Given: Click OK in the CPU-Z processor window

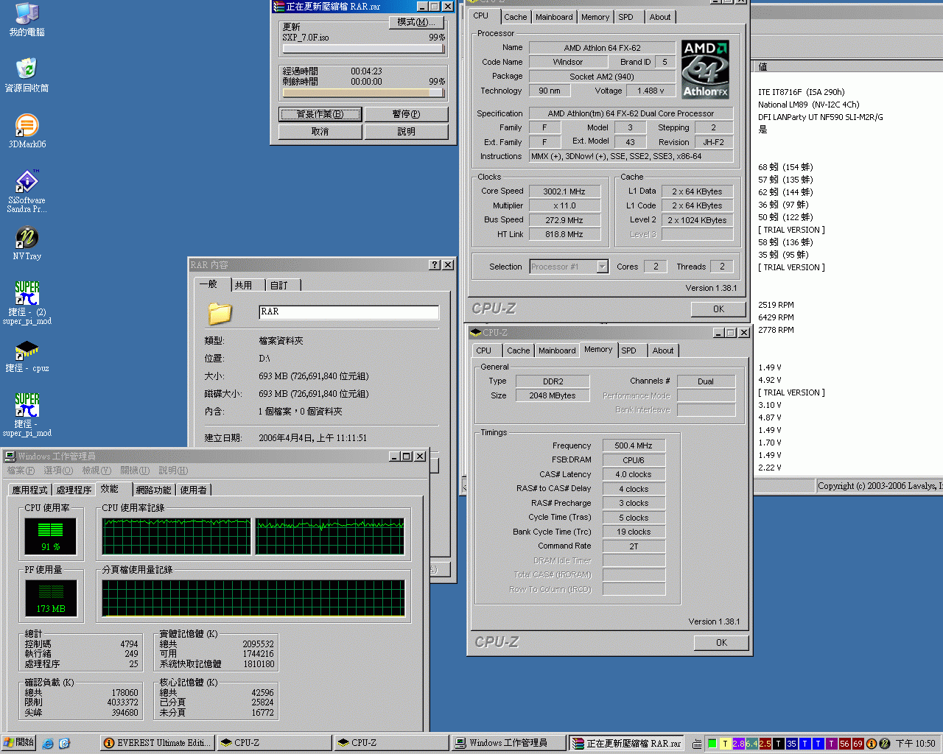Looking at the screenshot, I should point(718,309).
